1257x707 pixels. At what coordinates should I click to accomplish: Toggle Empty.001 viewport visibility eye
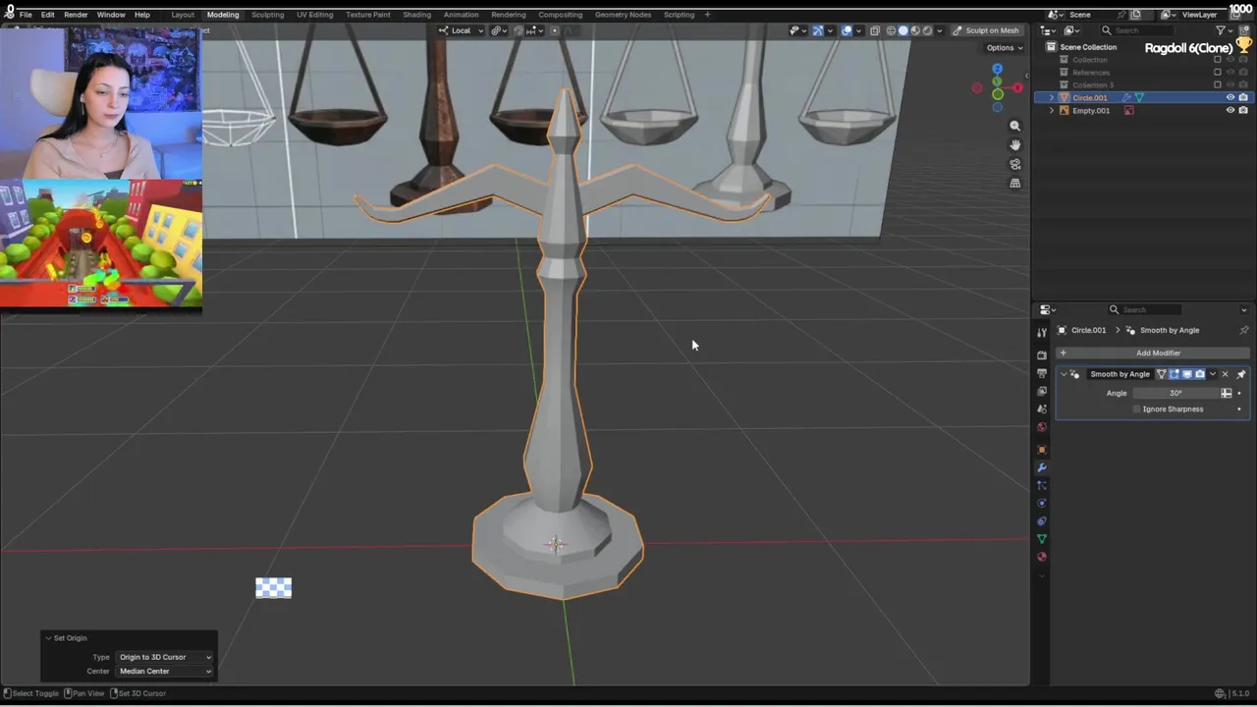pos(1230,110)
